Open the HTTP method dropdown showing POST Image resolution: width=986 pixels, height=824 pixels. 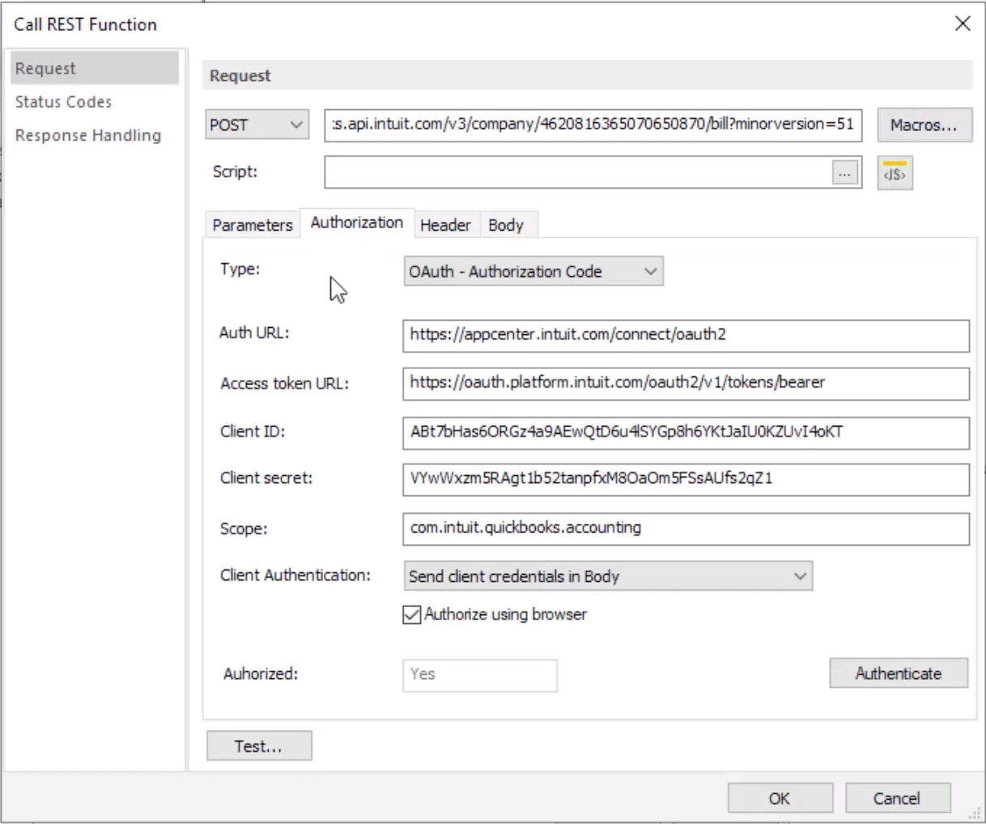[256, 125]
